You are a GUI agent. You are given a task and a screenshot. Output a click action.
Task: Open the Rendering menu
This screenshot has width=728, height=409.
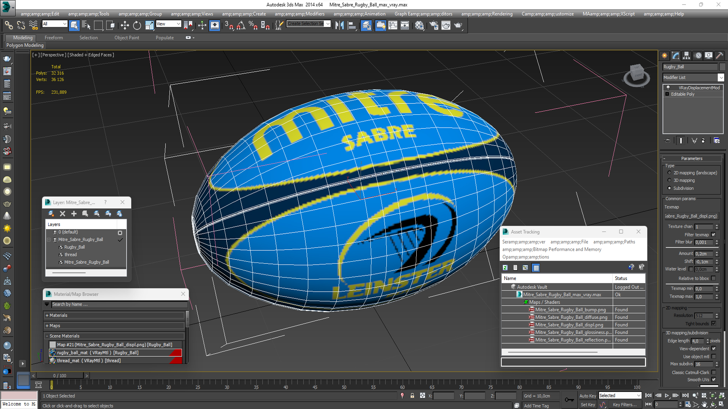click(x=487, y=14)
